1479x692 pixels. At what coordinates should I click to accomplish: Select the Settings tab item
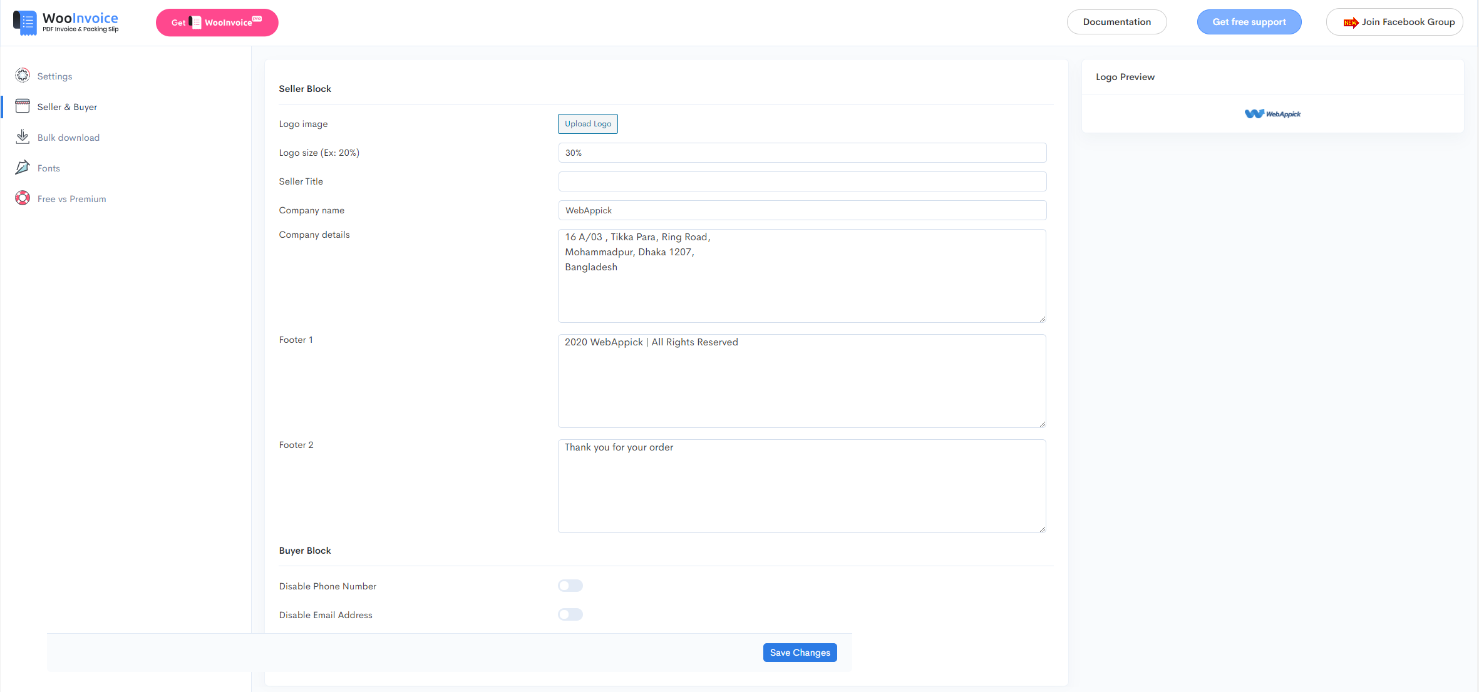click(54, 76)
